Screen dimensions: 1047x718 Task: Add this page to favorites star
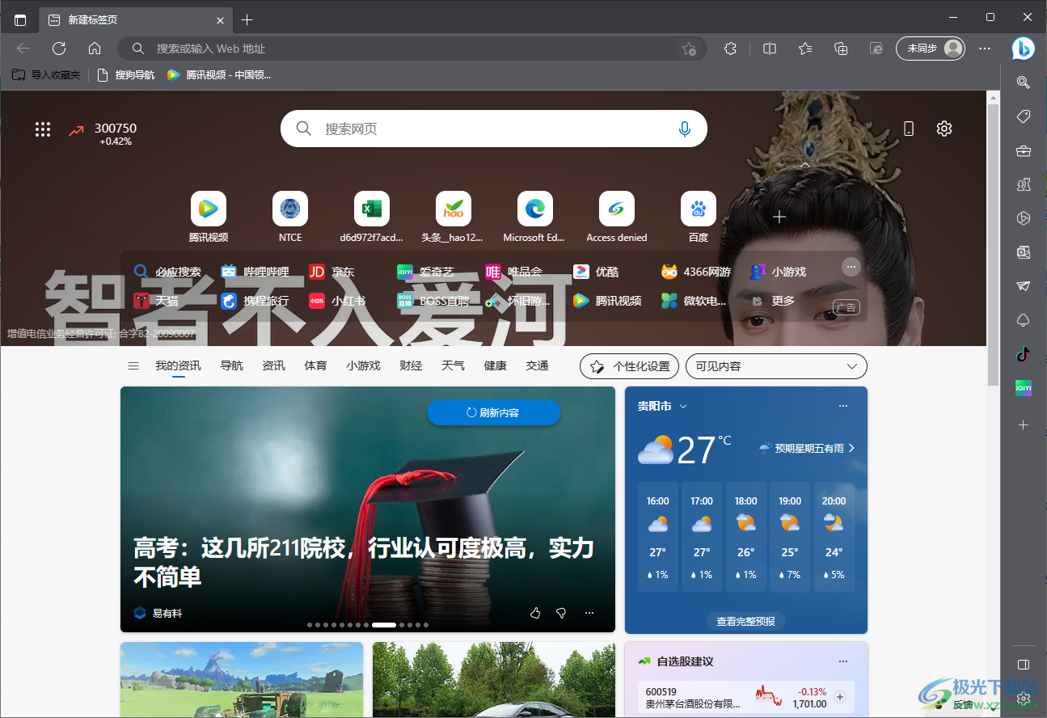tap(689, 49)
